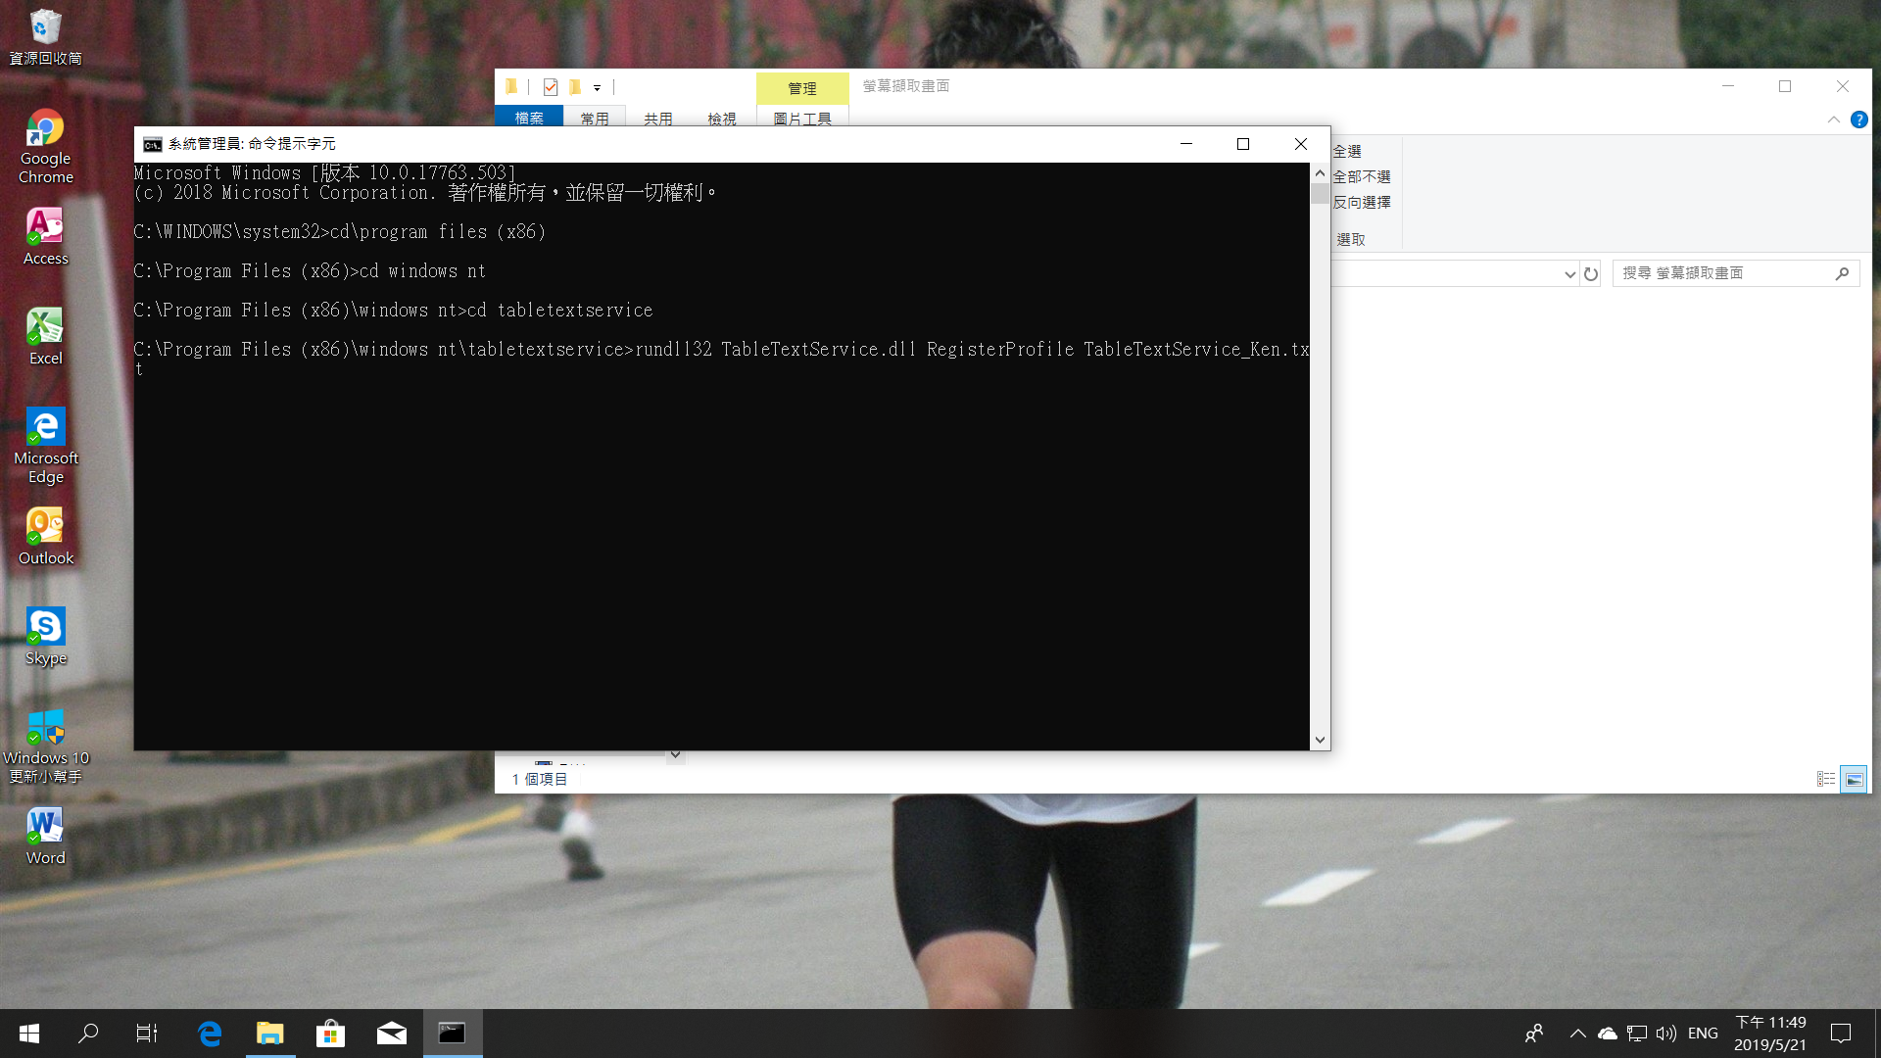Viewport: 1881px width, 1058px height.
Task: Expand the Customize Quick Access Toolbar dropdown
Action: tap(597, 88)
